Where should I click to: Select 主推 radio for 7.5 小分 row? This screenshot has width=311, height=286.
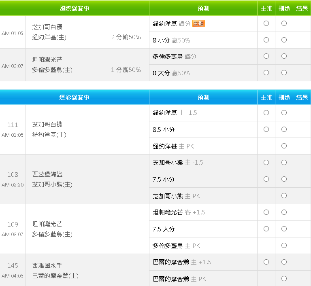pyautogui.click(x=266, y=179)
